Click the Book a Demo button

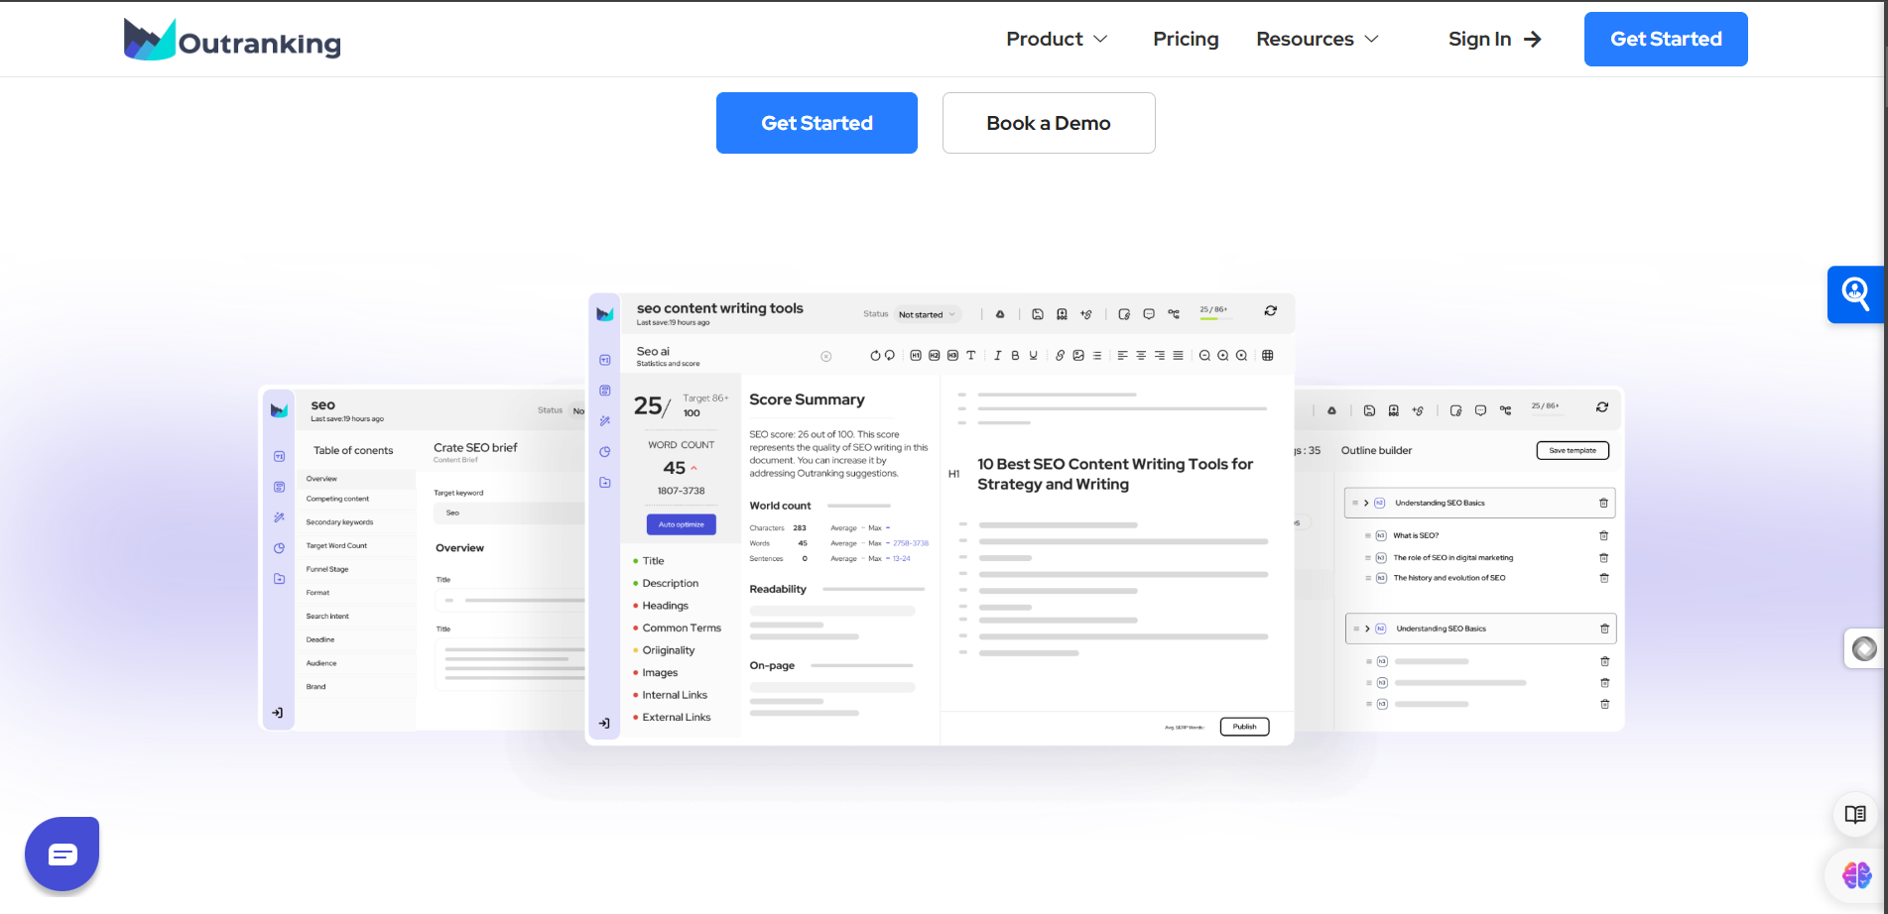1049,123
